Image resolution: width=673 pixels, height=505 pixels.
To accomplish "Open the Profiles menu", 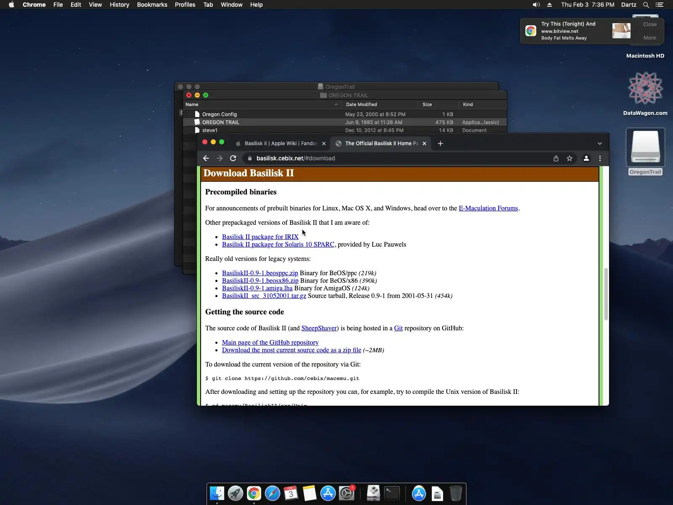I will point(185,5).
